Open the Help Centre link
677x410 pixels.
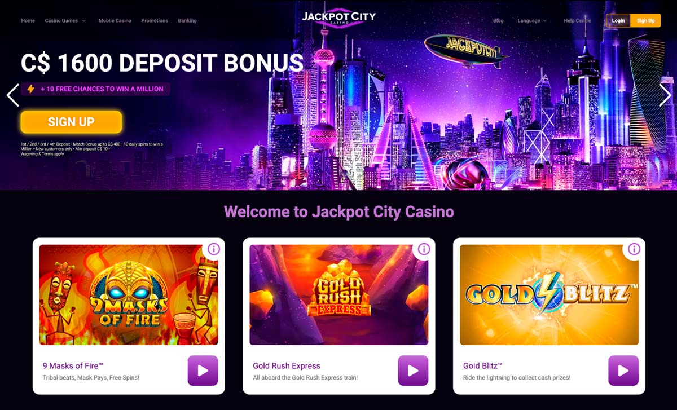(x=577, y=21)
